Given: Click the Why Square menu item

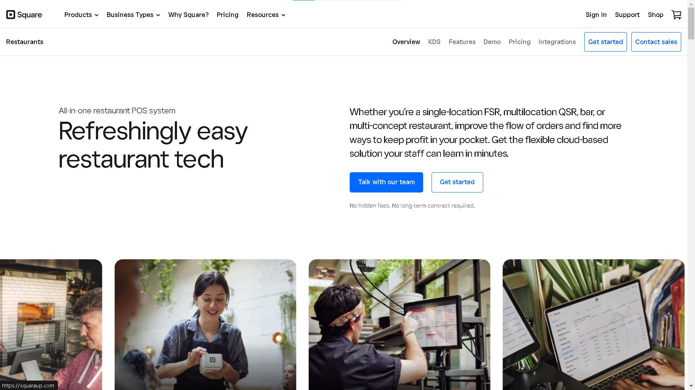Looking at the screenshot, I should coord(188,14).
